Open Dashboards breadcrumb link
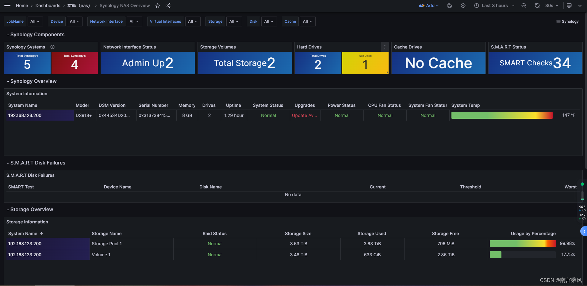The image size is (587, 286). 48,6
